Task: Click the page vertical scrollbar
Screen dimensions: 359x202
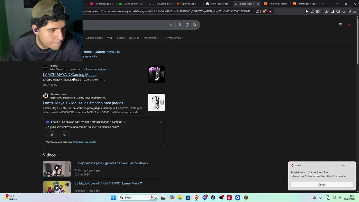Action: (x=357, y=42)
